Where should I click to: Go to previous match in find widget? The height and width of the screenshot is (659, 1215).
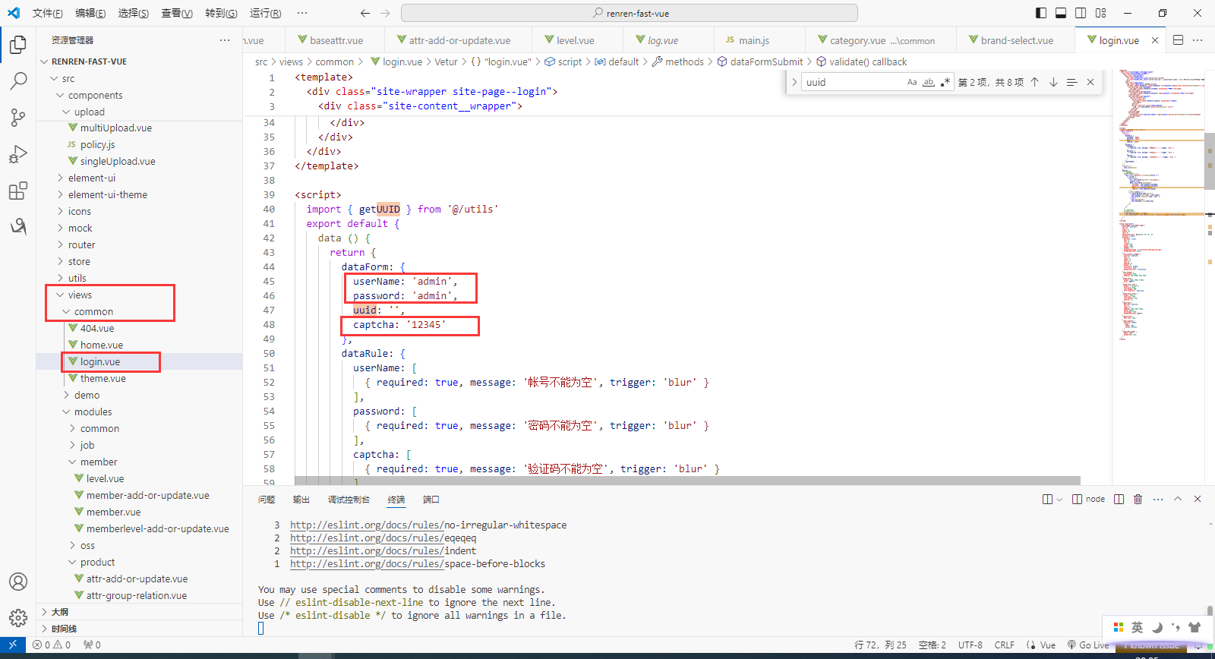pyautogui.click(x=1034, y=82)
